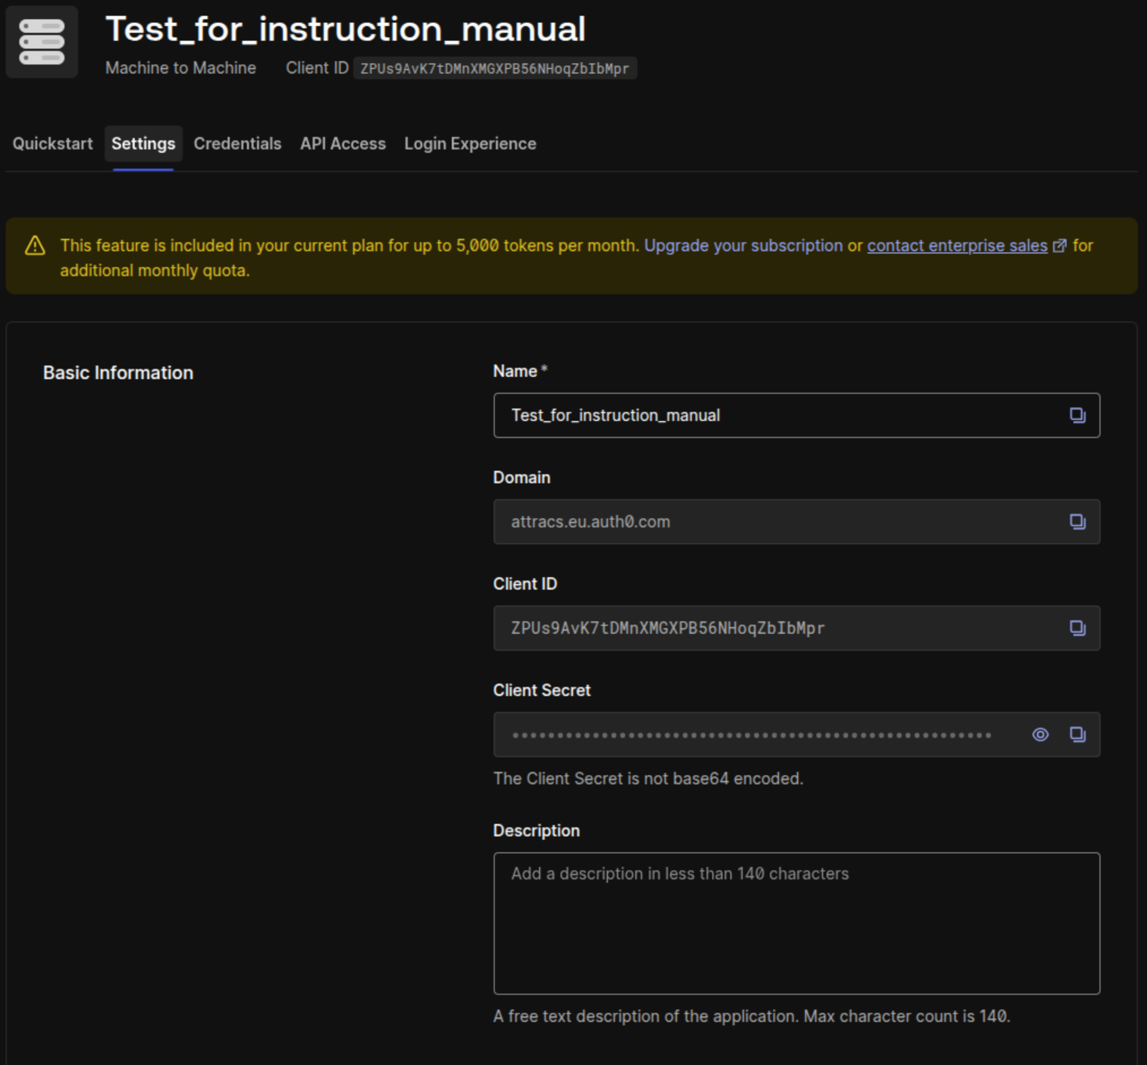Copy the Client Secret value
This screenshot has height=1065, width=1147.
tap(1077, 734)
